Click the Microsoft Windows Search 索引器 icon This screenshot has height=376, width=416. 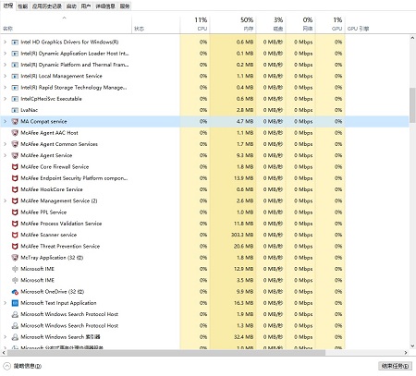tap(15, 337)
